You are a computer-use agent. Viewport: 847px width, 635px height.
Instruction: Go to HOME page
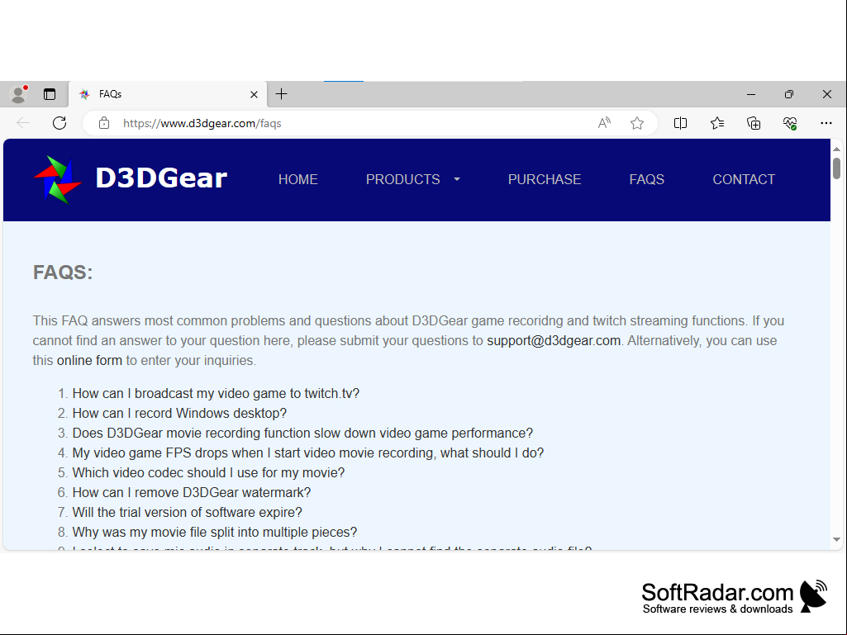click(x=298, y=179)
